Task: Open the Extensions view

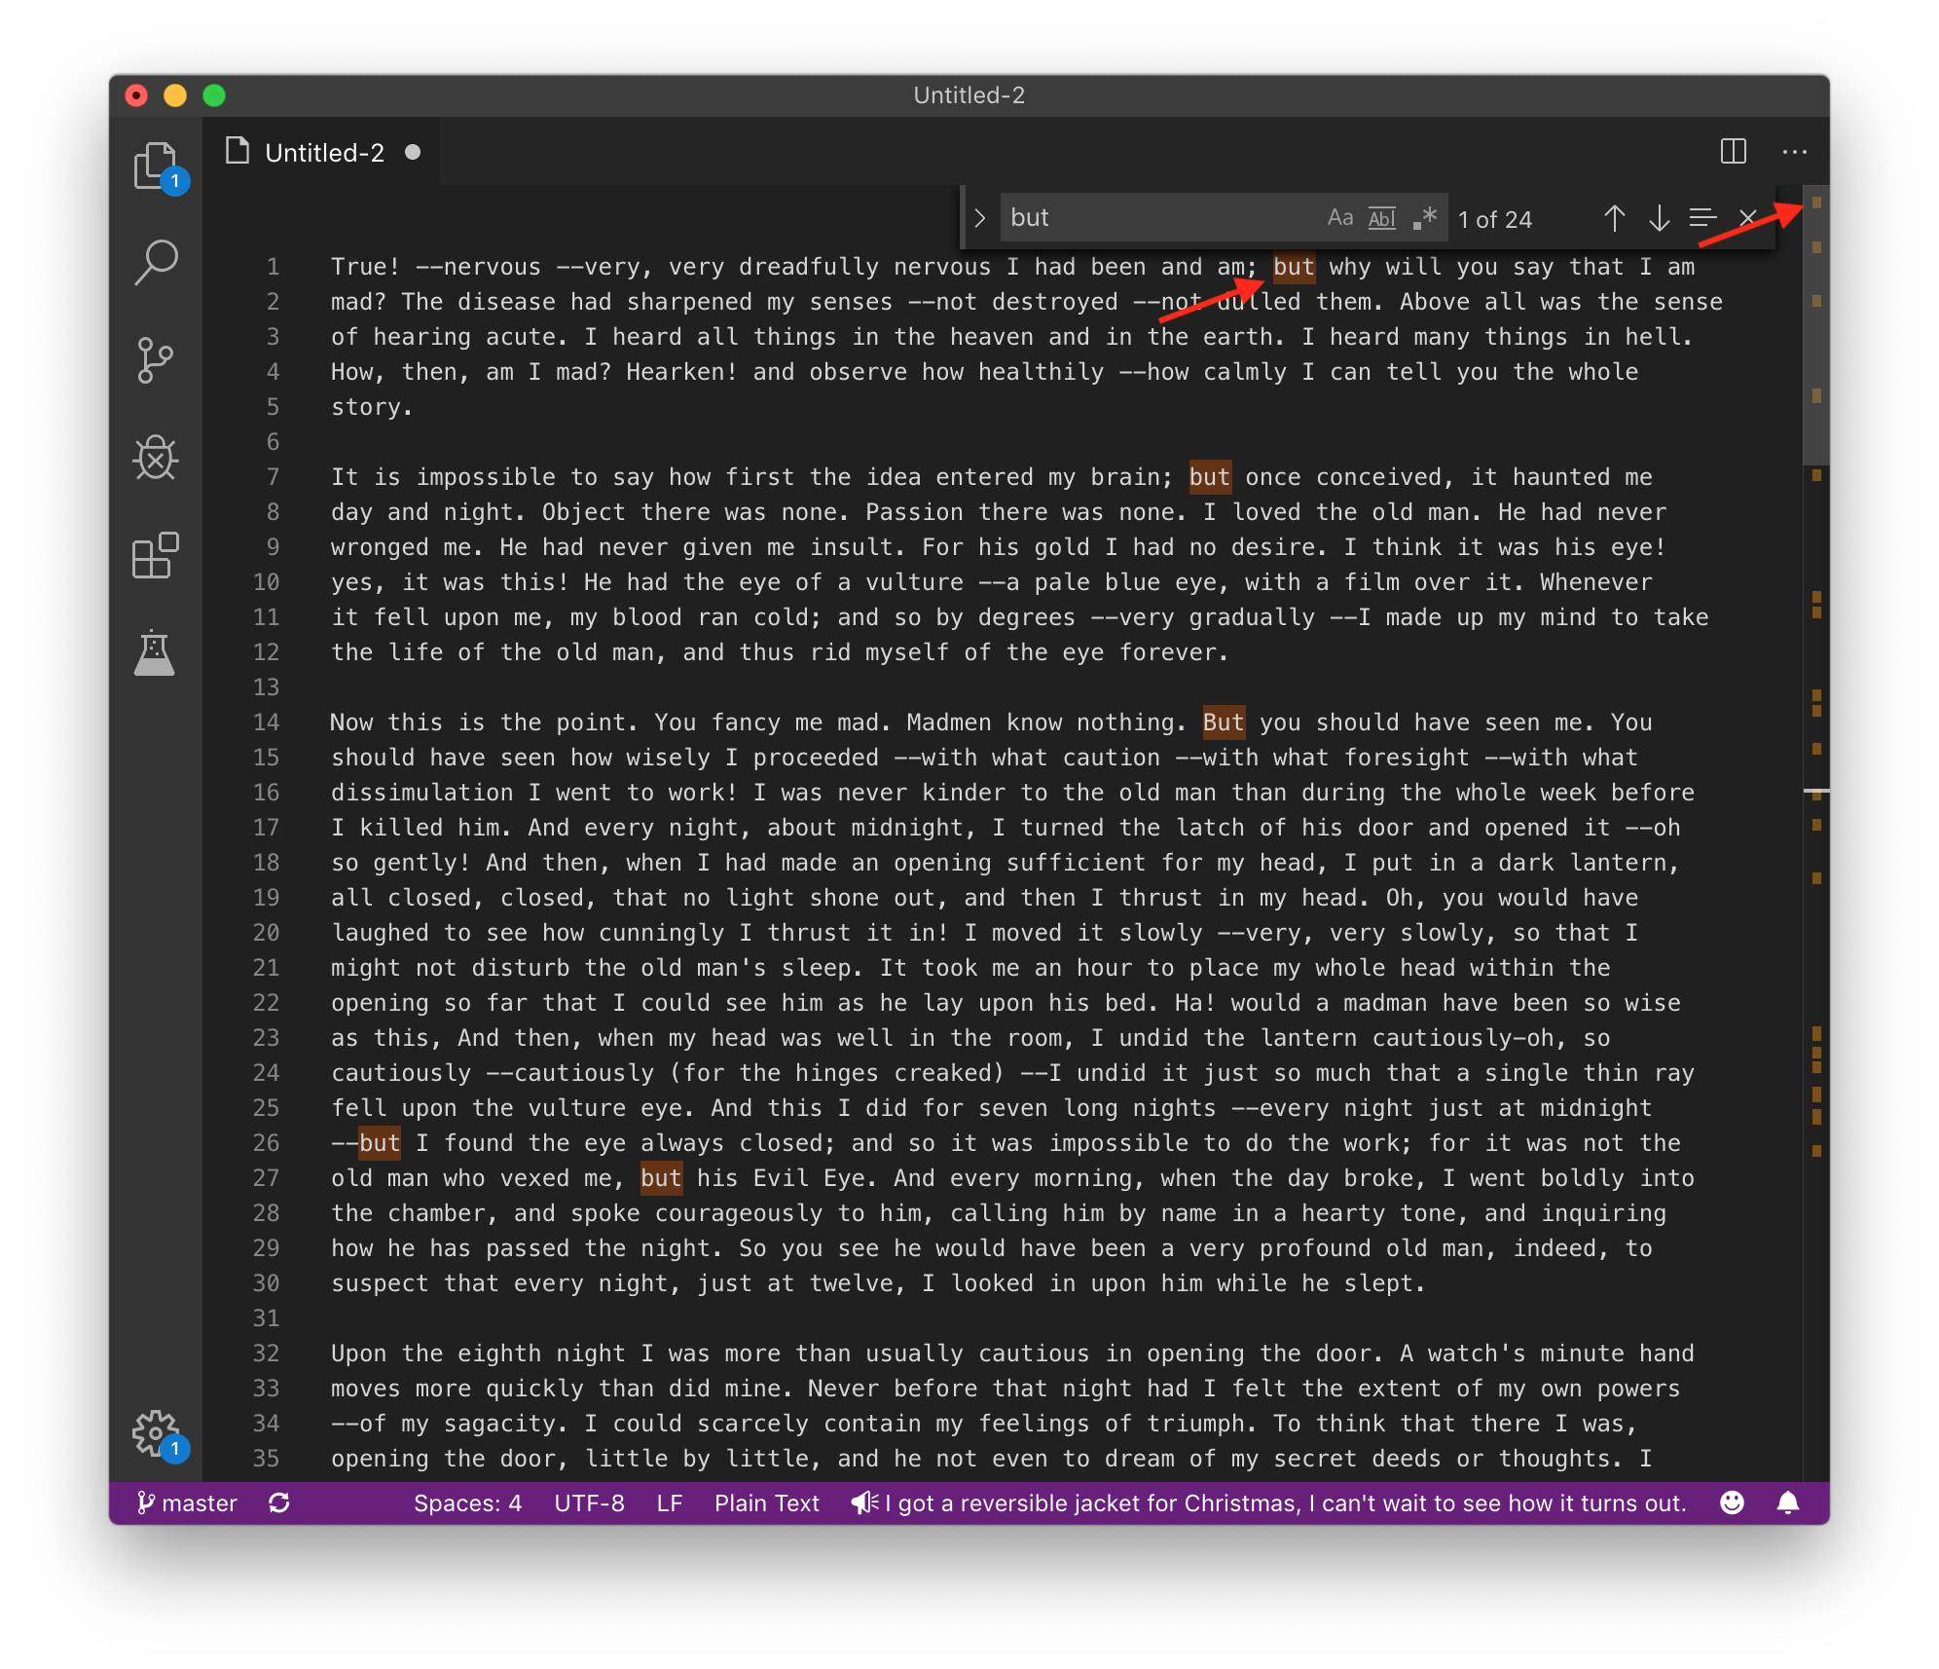Action: point(156,555)
